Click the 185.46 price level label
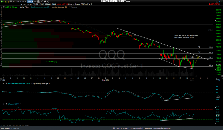The width and height of the screenshot is (223, 130). pyautogui.click(x=211, y=53)
